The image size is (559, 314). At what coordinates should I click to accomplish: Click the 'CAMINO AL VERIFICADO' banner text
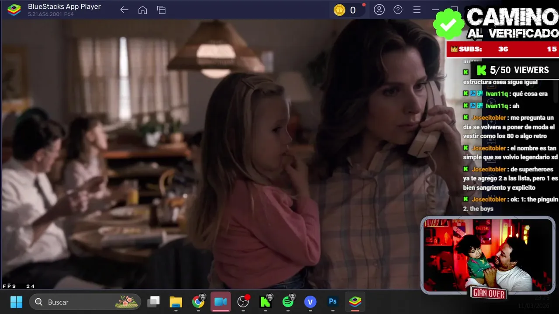point(512,23)
